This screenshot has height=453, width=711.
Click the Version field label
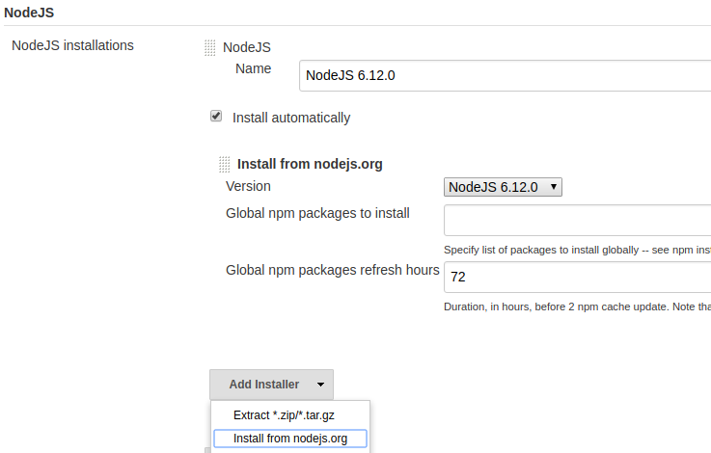pyautogui.click(x=248, y=186)
